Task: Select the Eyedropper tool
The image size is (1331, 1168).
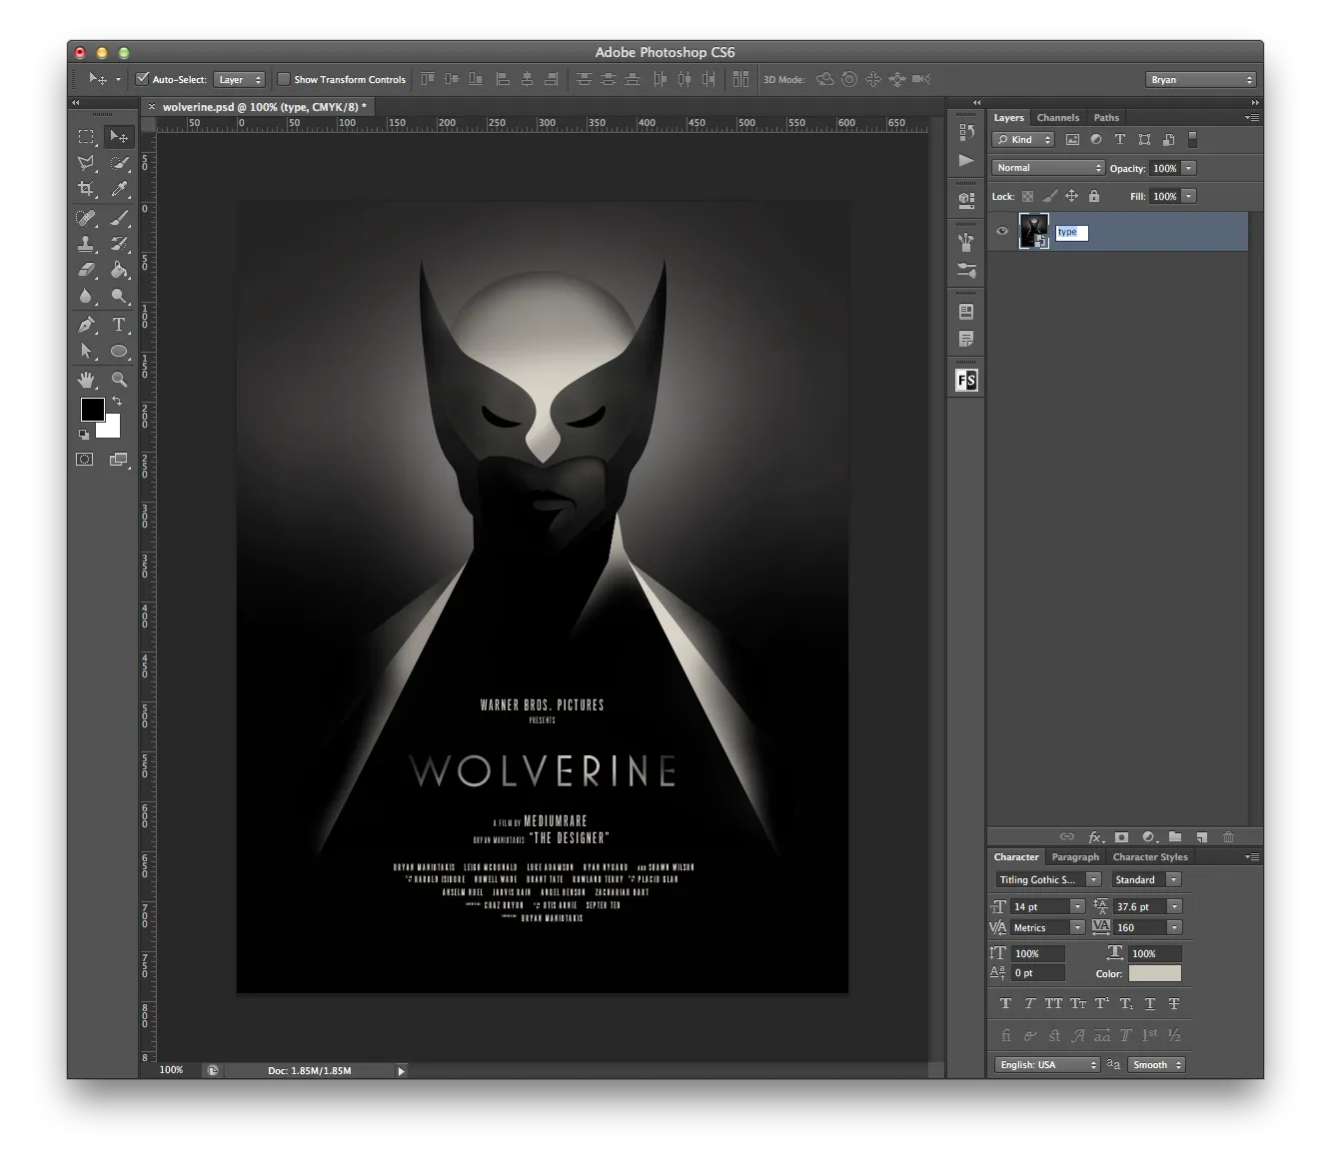Action: click(119, 189)
